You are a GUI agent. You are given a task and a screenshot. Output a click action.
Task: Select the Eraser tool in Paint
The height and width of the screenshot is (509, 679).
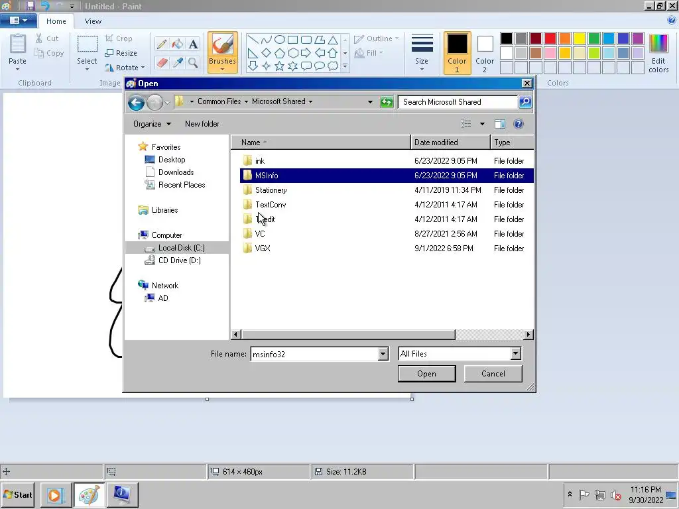tap(162, 63)
